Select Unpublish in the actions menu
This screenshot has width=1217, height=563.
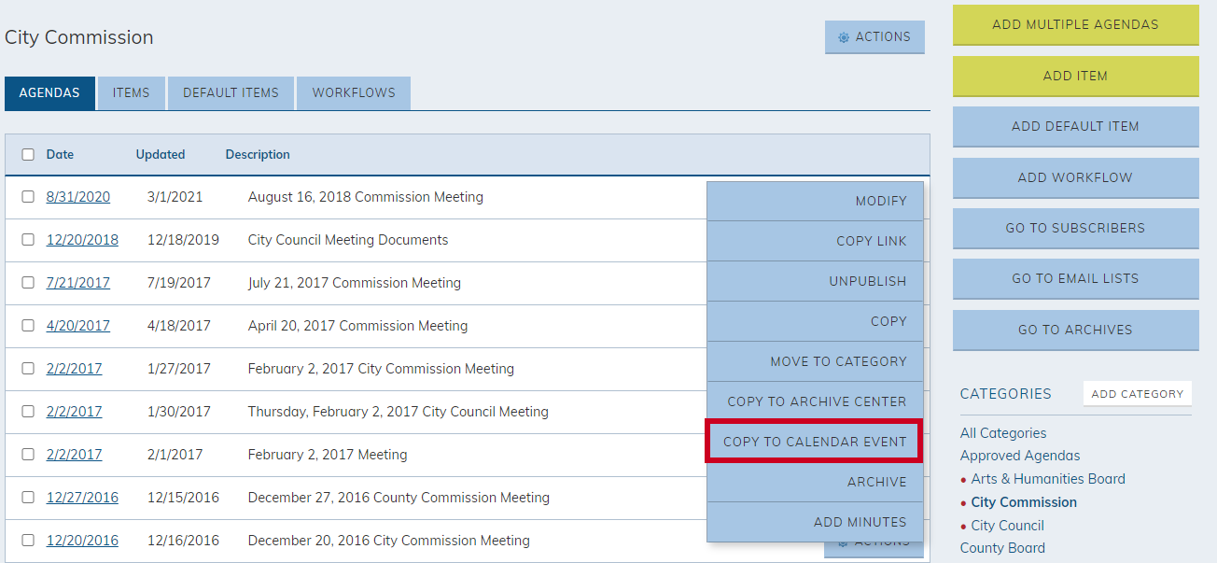[815, 281]
